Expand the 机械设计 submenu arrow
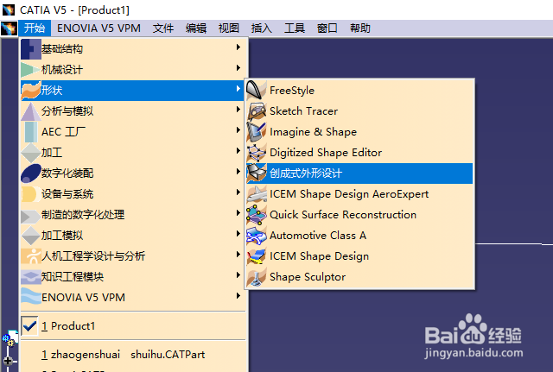Image resolution: width=553 pixels, height=372 pixels. tap(238, 67)
